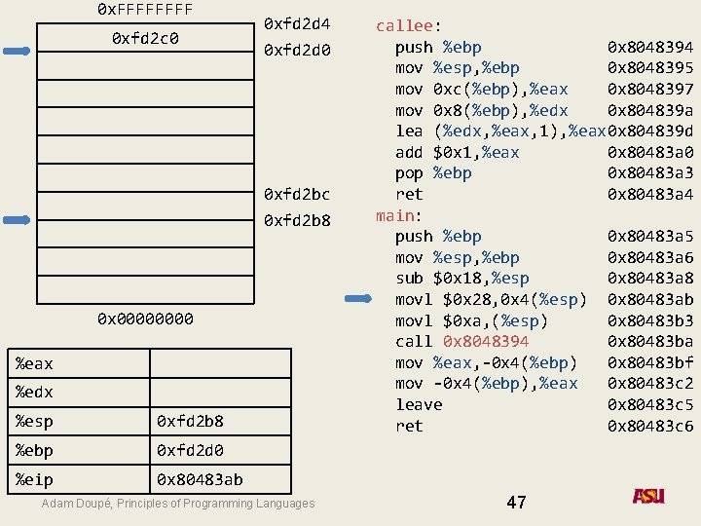
Task: Select the "%esp" register name cell
Action: 79,421
